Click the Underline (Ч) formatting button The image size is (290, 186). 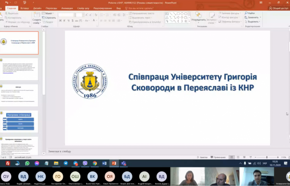tap(68, 21)
